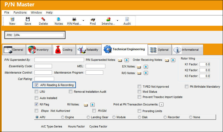Select the Landing Gear radio button
Image resolution: width=223 pixels, height=132 pixels.
click(88, 117)
